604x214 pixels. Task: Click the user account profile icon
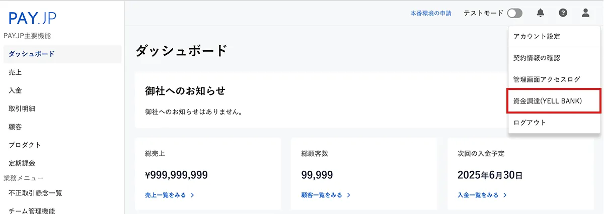pyautogui.click(x=585, y=13)
